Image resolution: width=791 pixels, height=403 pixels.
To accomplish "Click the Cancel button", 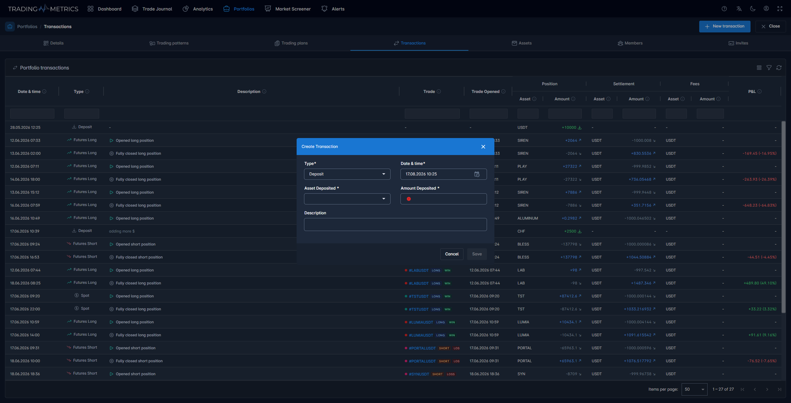I will pyautogui.click(x=452, y=254).
